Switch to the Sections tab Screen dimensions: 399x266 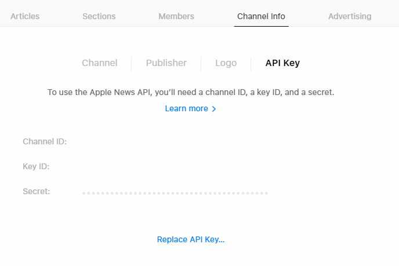point(99,16)
